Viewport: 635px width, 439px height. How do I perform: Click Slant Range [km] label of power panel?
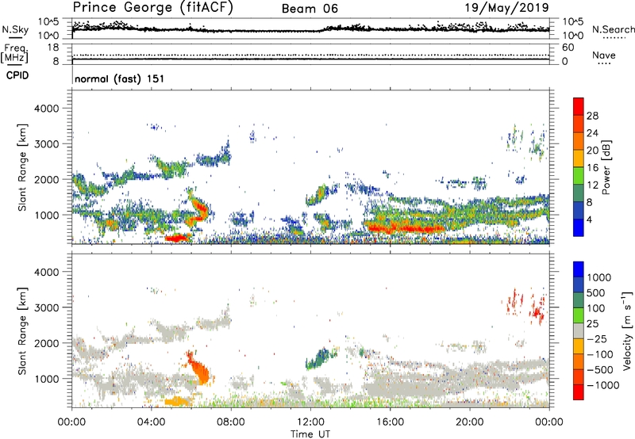(22, 167)
